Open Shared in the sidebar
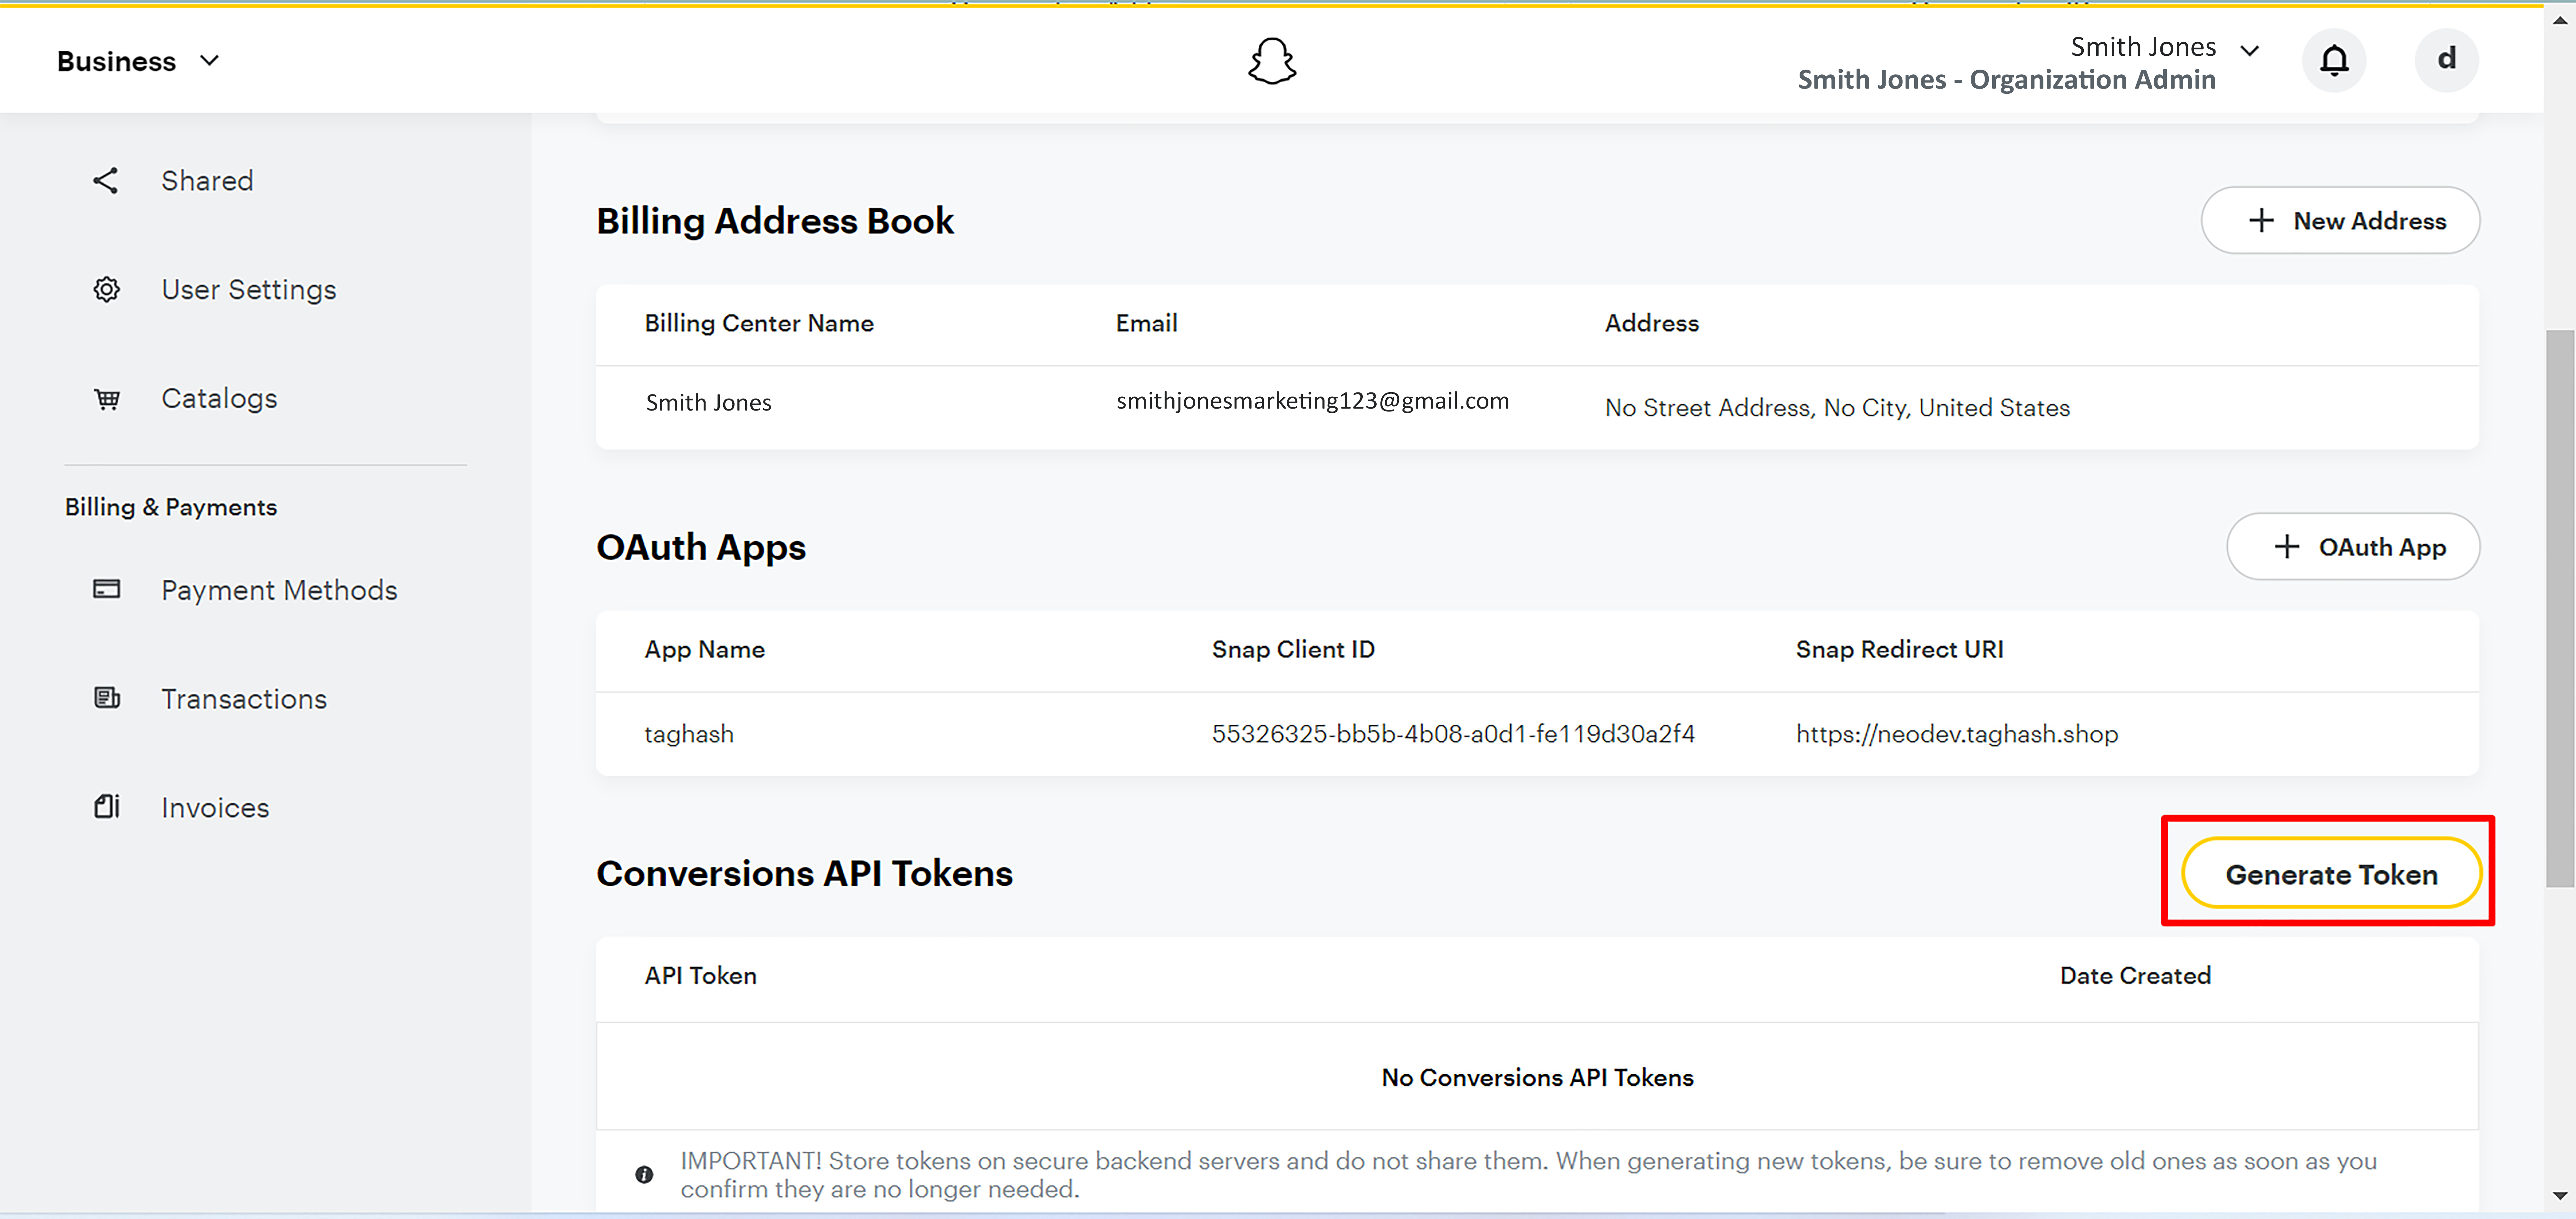 [207, 181]
